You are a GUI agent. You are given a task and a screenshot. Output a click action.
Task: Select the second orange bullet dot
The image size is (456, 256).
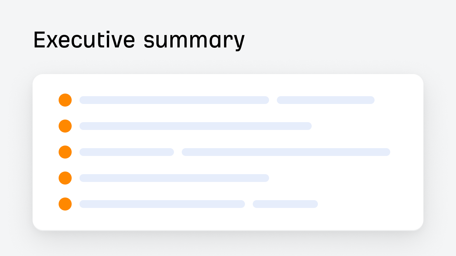65,126
